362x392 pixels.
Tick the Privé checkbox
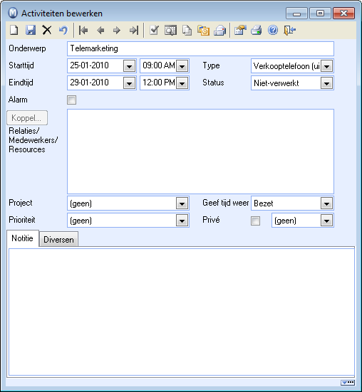click(255, 221)
